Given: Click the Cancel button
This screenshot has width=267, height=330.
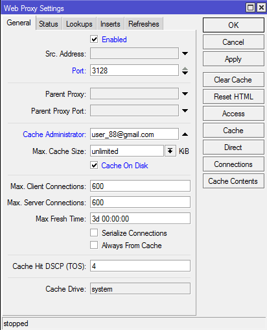Looking at the screenshot, I should 233,42.
